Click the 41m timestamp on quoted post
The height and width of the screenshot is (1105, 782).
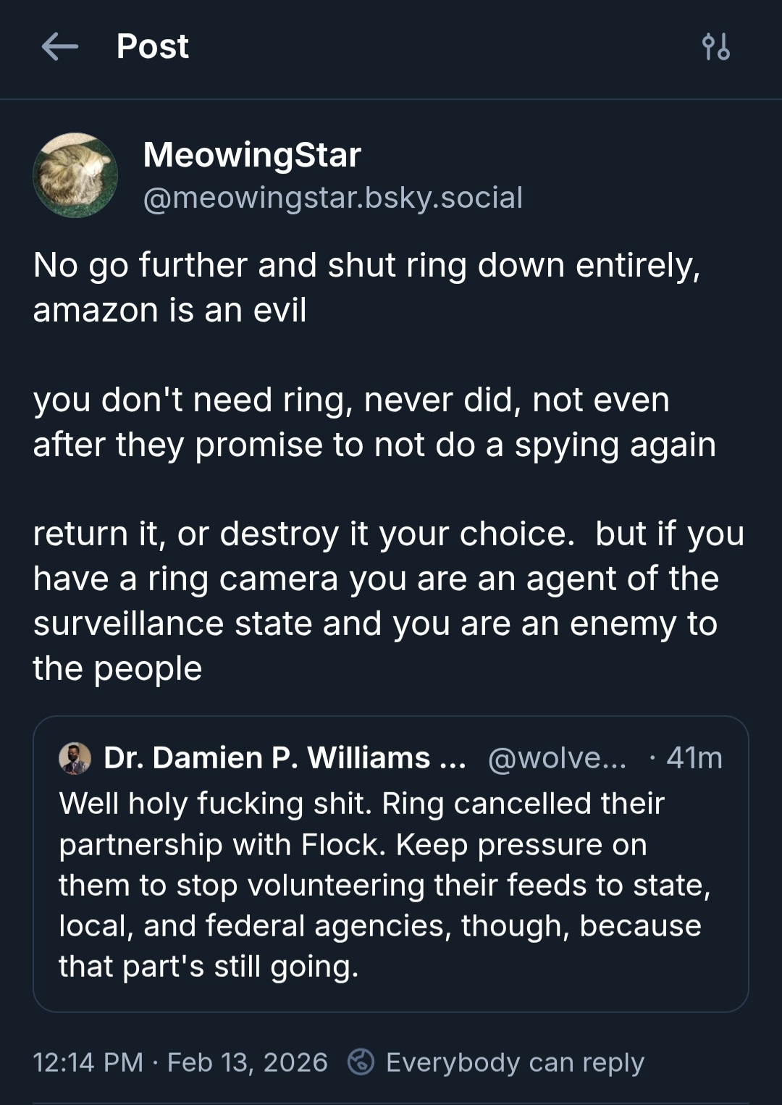694,758
